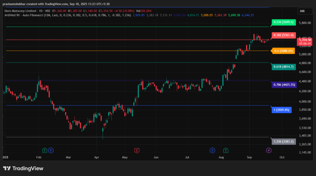Click the TradingView logo
Screen dimensions: 316x176
click(x=23, y=168)
